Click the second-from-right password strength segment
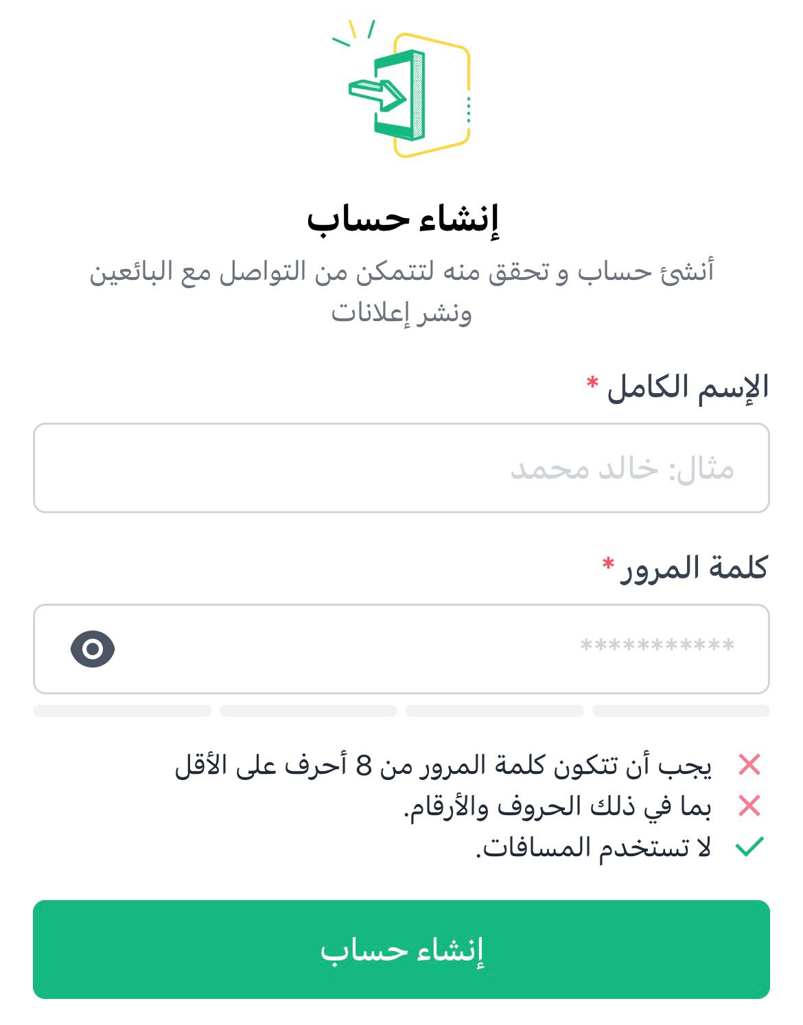 tap(495, 711)
